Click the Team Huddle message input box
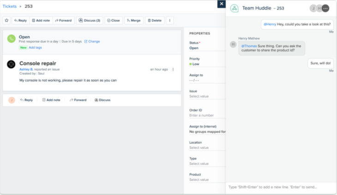 281,187
